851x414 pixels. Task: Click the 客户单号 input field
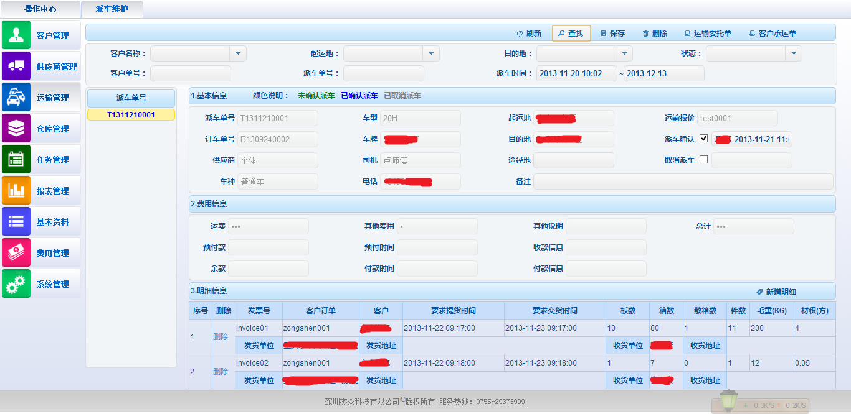coord(191,73)
